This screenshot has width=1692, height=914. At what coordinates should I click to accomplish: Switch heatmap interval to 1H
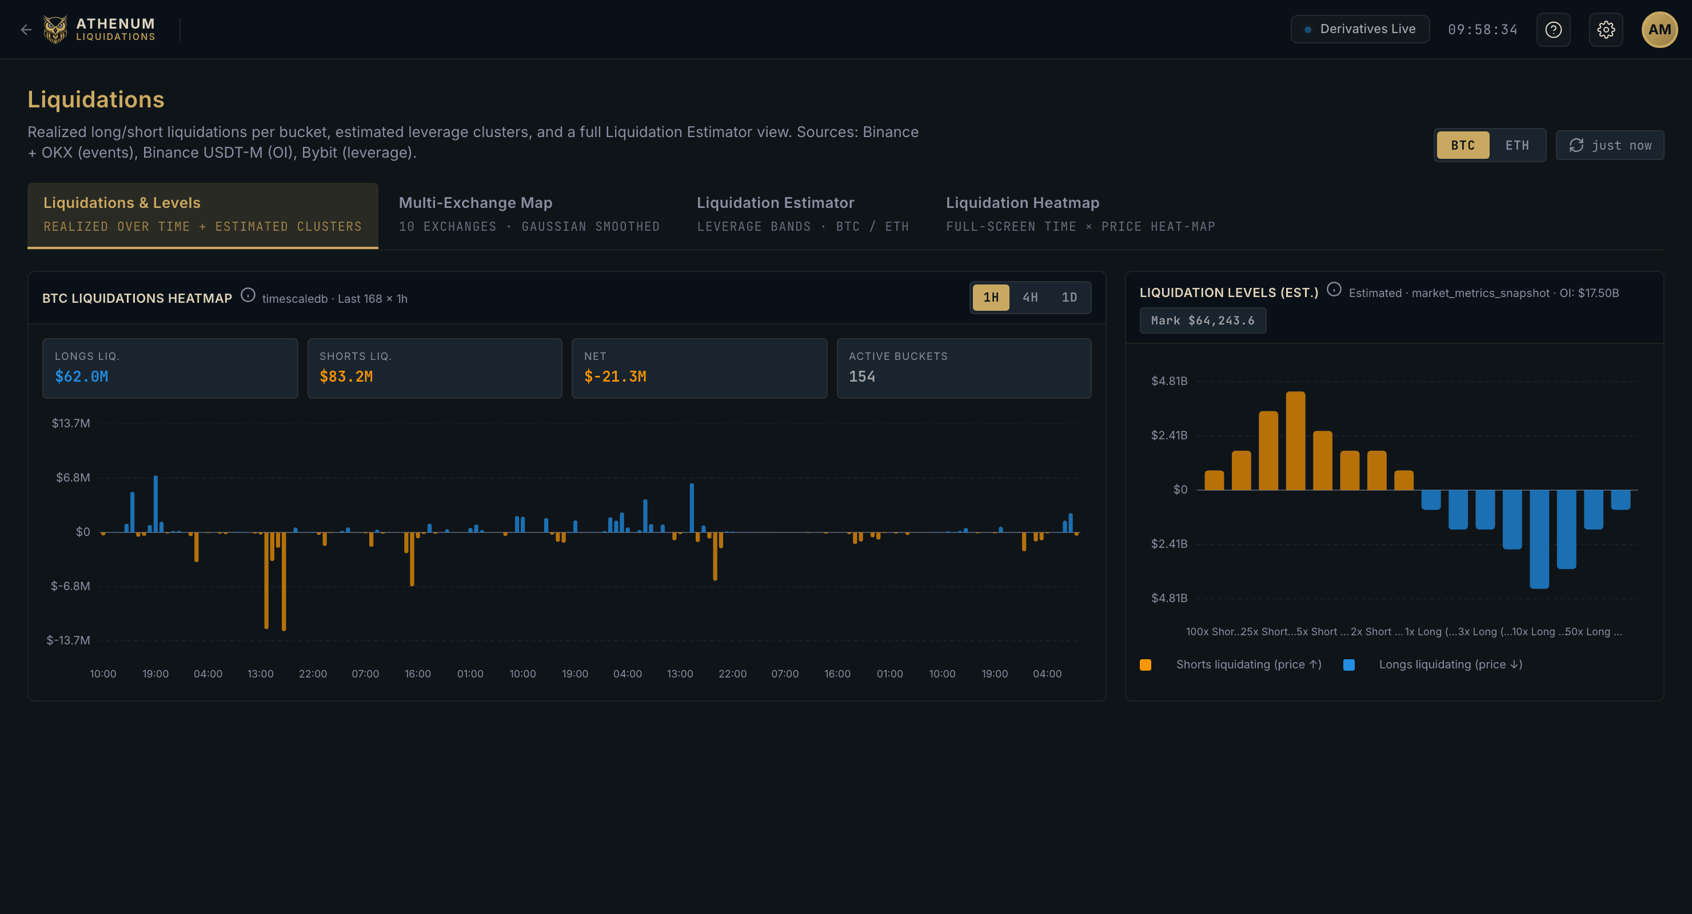pos(991,298)
